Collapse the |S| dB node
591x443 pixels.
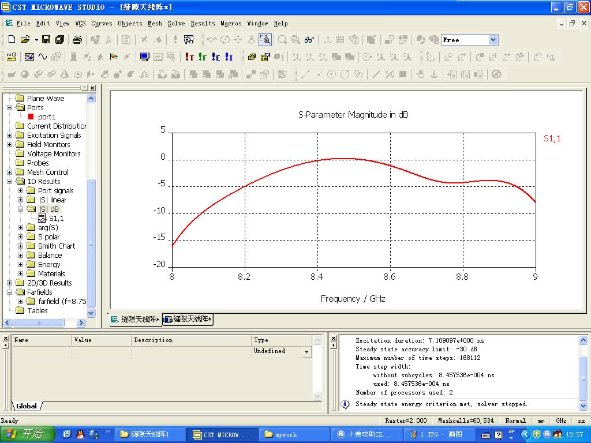pyautogui.click(x=21, y=209)
